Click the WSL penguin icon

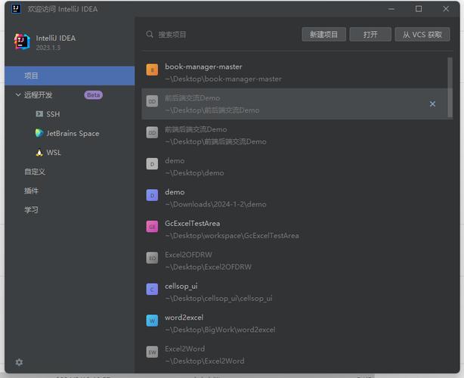click(39, 153)
